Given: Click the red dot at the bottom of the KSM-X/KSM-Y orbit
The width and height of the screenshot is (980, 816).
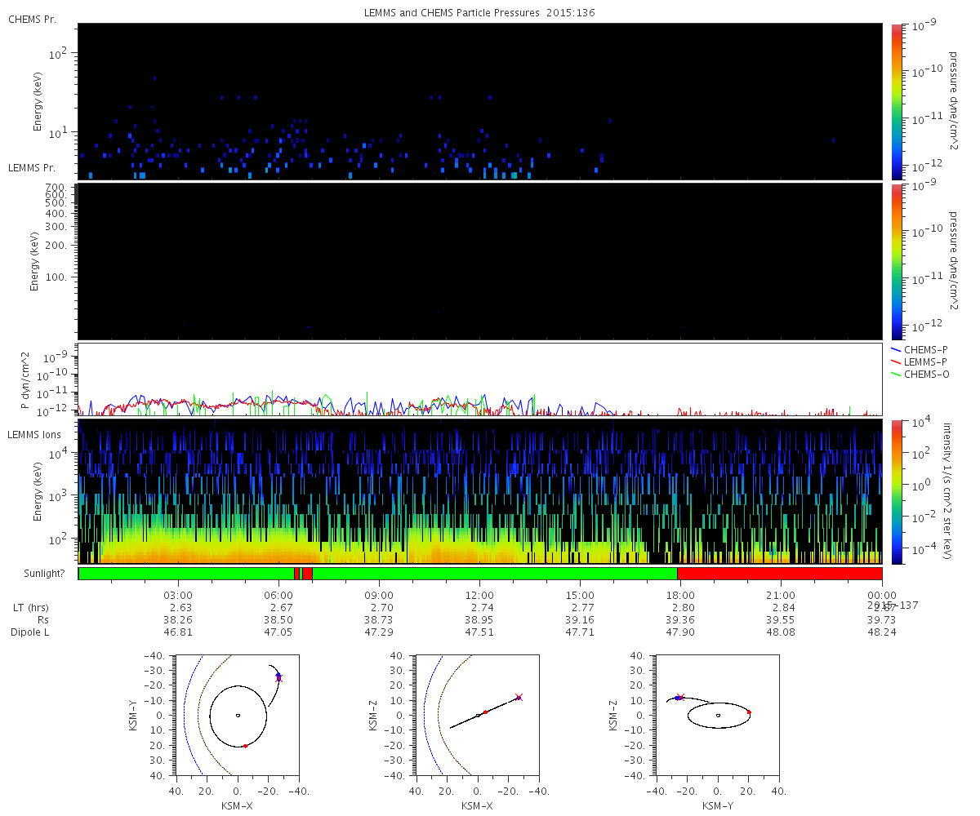Looking at the screenshot, I should click(x=245, y=746).
